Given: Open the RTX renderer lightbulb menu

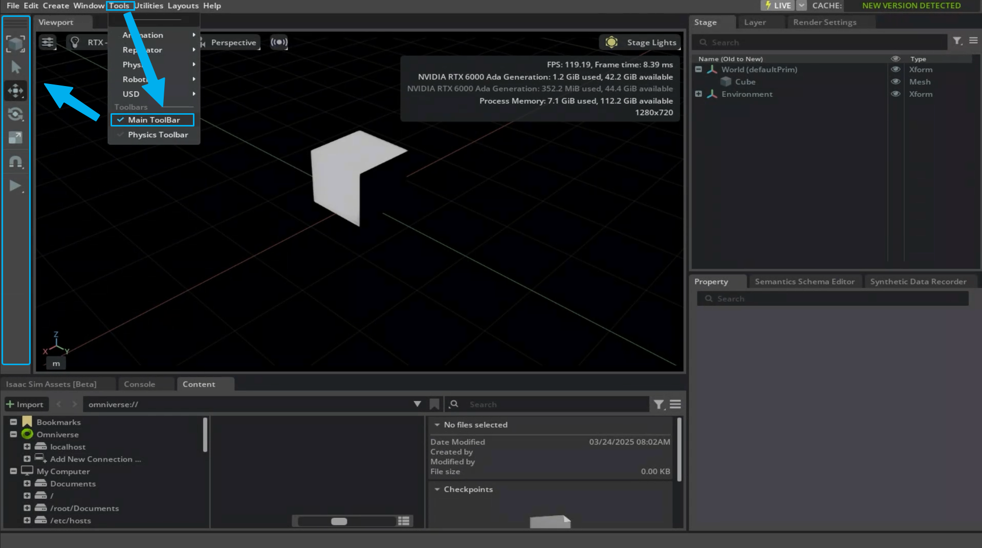Looking at the screenshot, I should pyautogui.click(x=75, y=42).
